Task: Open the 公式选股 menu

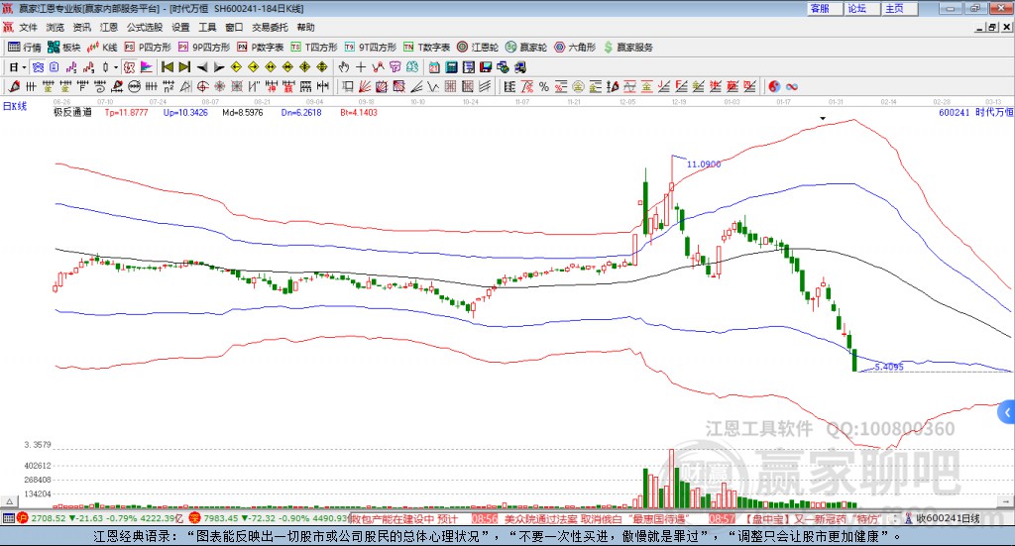Action: 145,27
